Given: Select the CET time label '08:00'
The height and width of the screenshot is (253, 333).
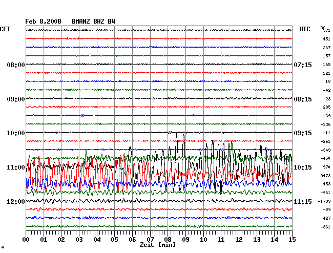Looking at the screenshot, I should tap(16, 65).
